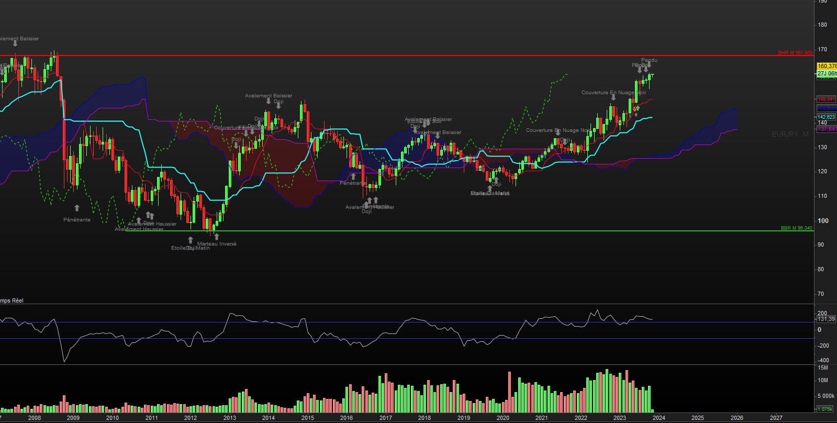Click arrow under Couverture En Nuage Noir 2023
The width and height of the screenshot is (837, 423).
tap(613, 98)
